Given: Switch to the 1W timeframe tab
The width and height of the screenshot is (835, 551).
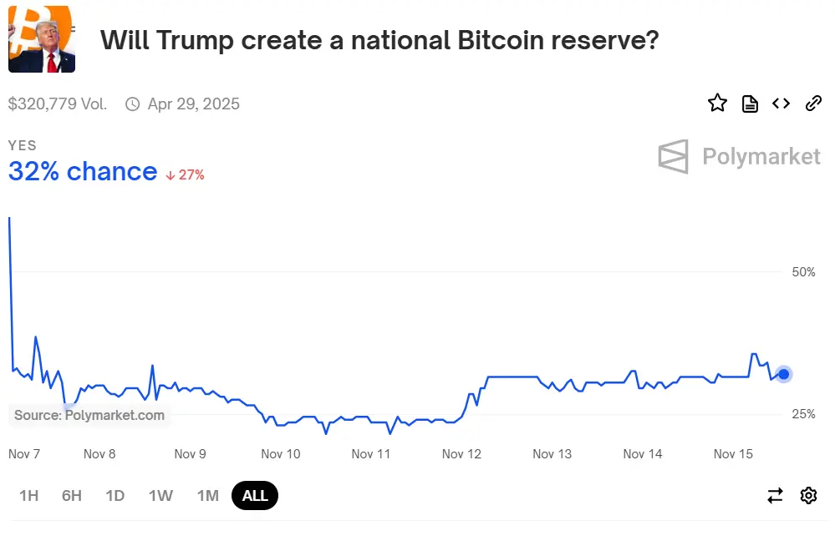Looking at the screenshot, I should coord(160,495).
